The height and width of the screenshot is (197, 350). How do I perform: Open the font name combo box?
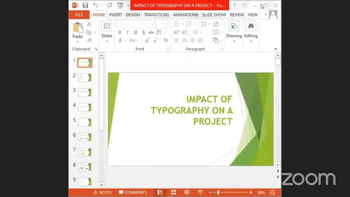pyautogui.click(x=136, y=24)
